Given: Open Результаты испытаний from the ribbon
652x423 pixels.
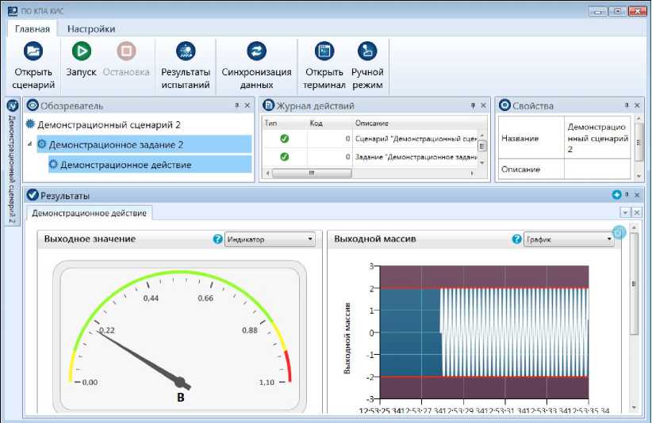Looking at the screenshot, I should tap(186, 51).
